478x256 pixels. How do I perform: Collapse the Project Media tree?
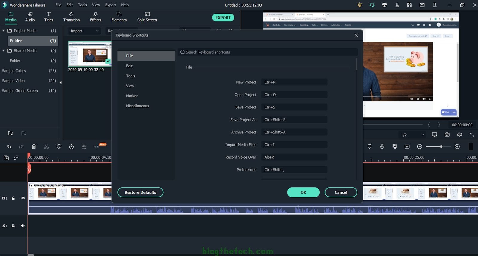pyautogui.click(x=4, y=31)
